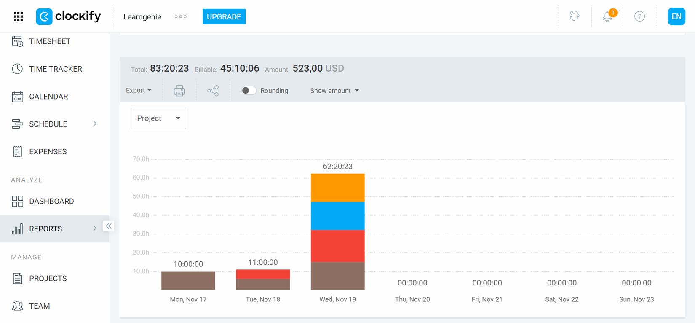The image size is (695, 323).
Task: Click the orange segment of Wednesday's bar
Action: [337, 188]
